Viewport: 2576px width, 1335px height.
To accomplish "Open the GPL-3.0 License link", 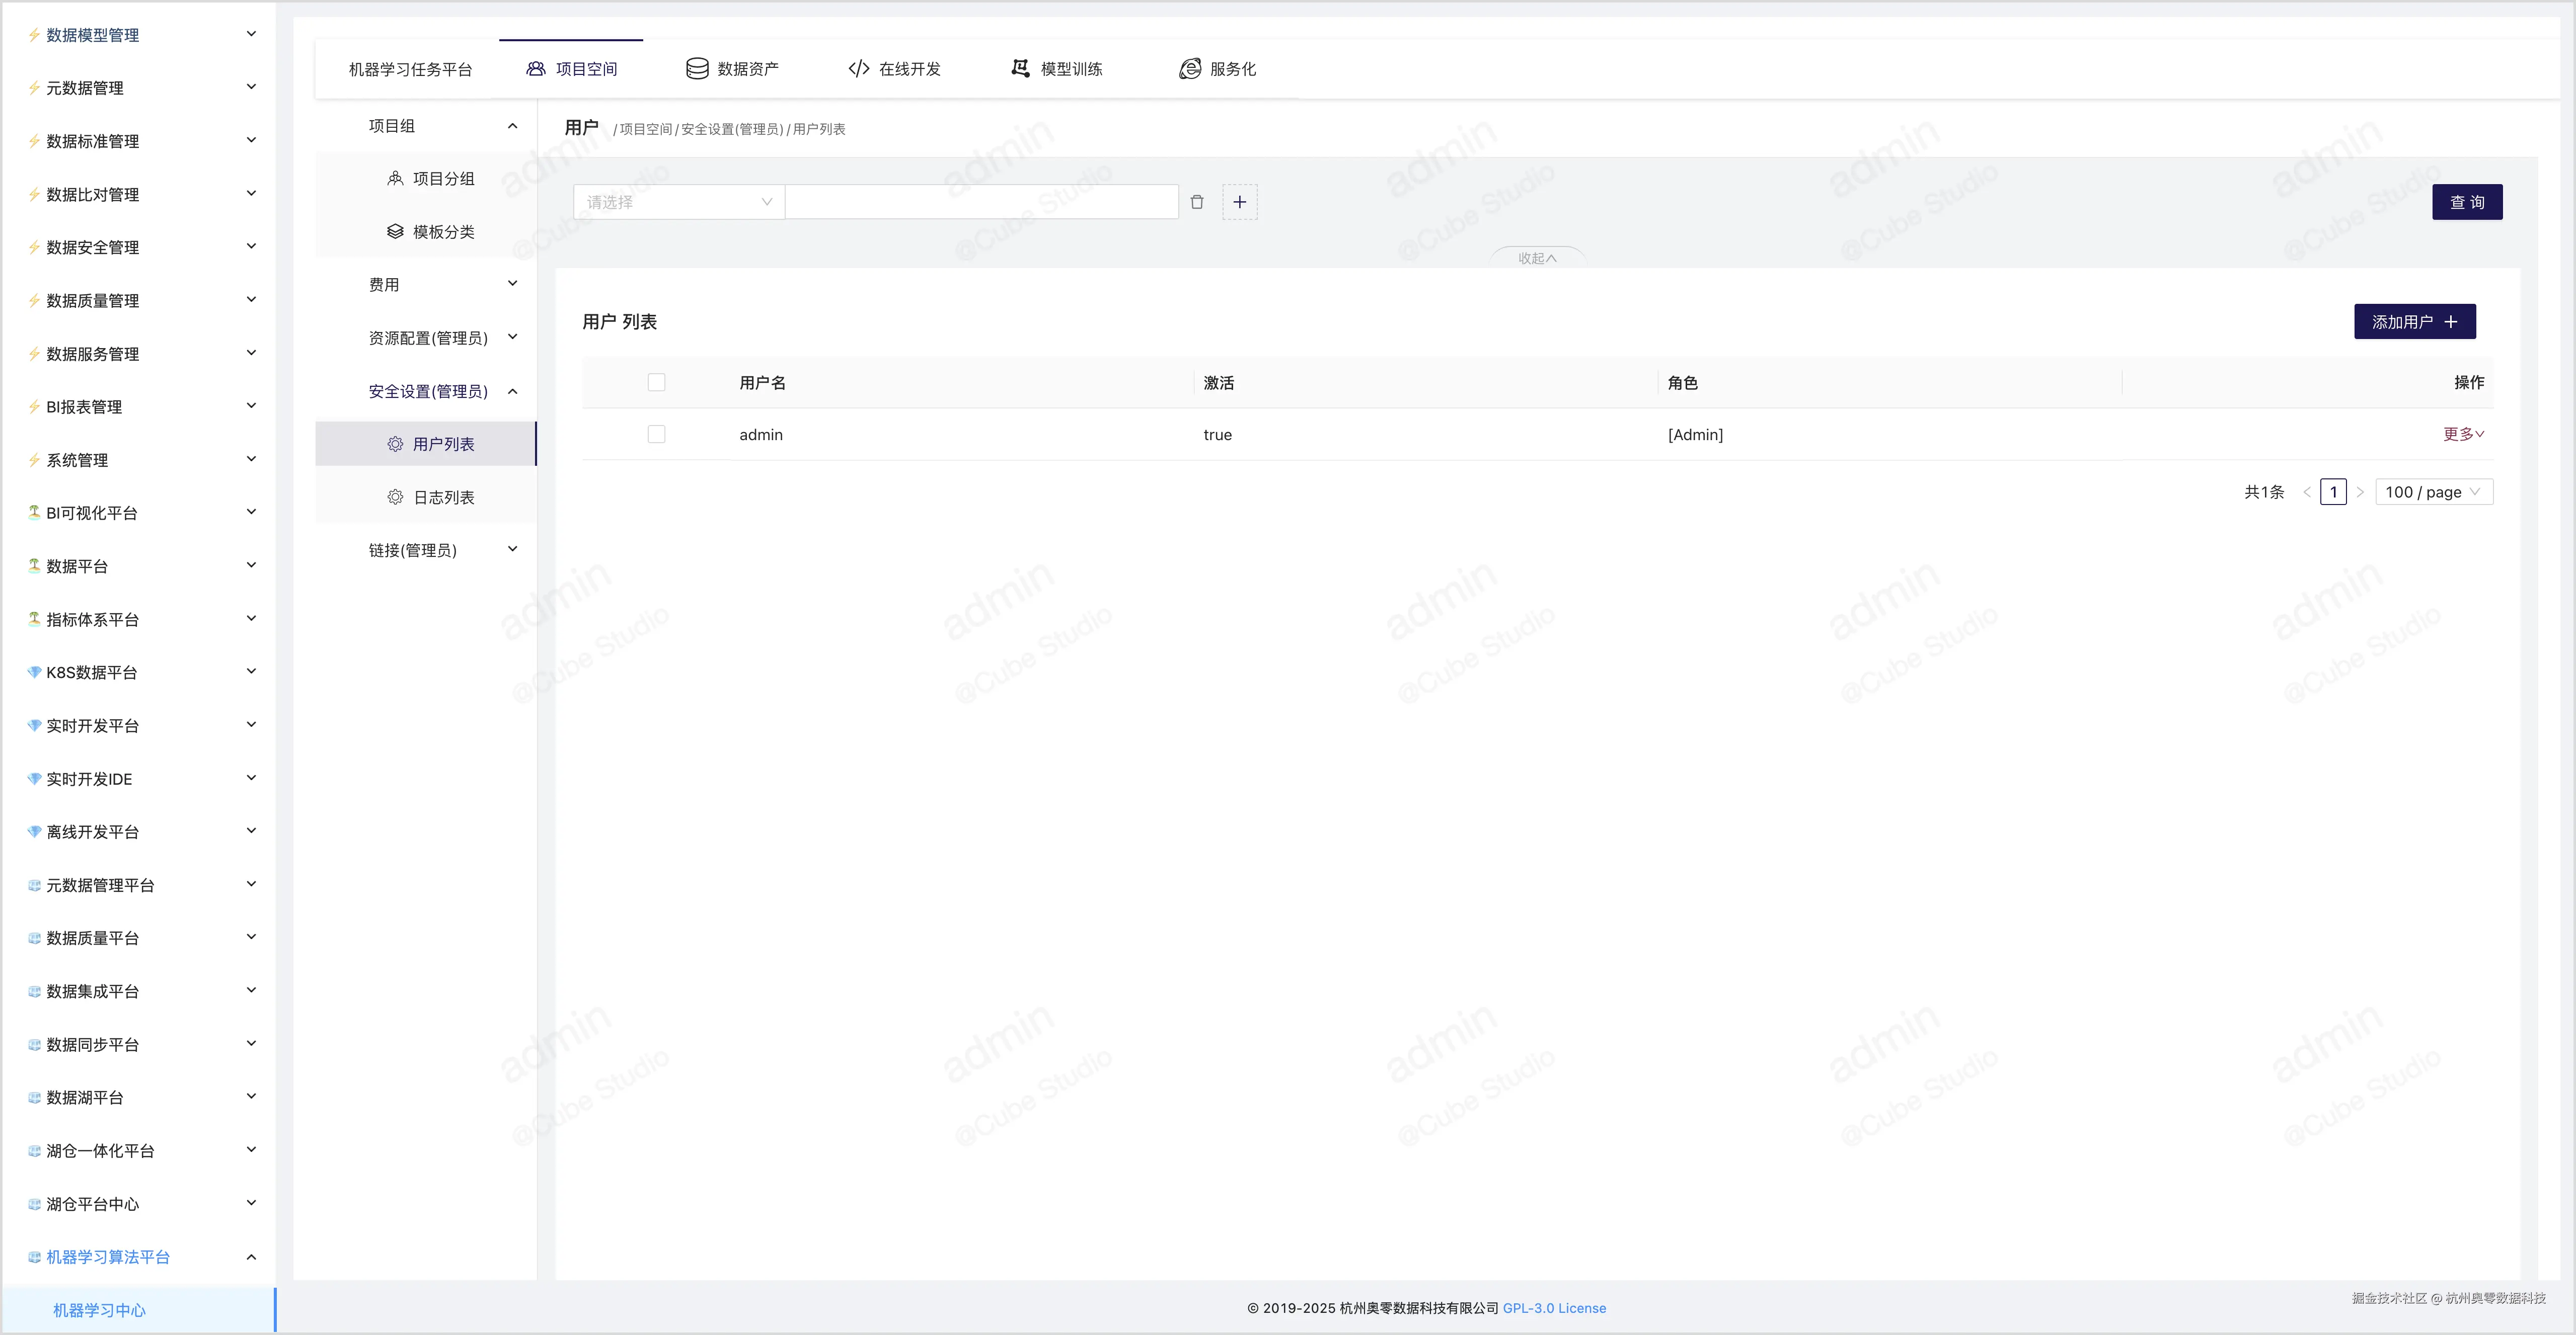I will (x=1554, y=1308).
